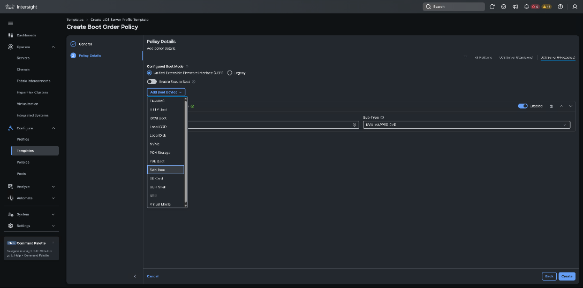Go to the General wizard step
The width and height of the screenshot is (583, 288).
click(85, 44)
